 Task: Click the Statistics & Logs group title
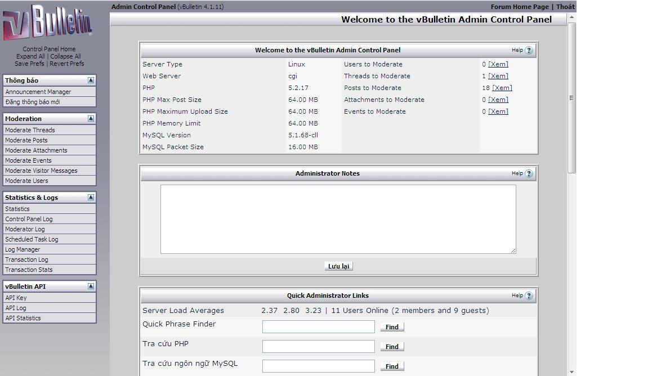pos(31,198)
